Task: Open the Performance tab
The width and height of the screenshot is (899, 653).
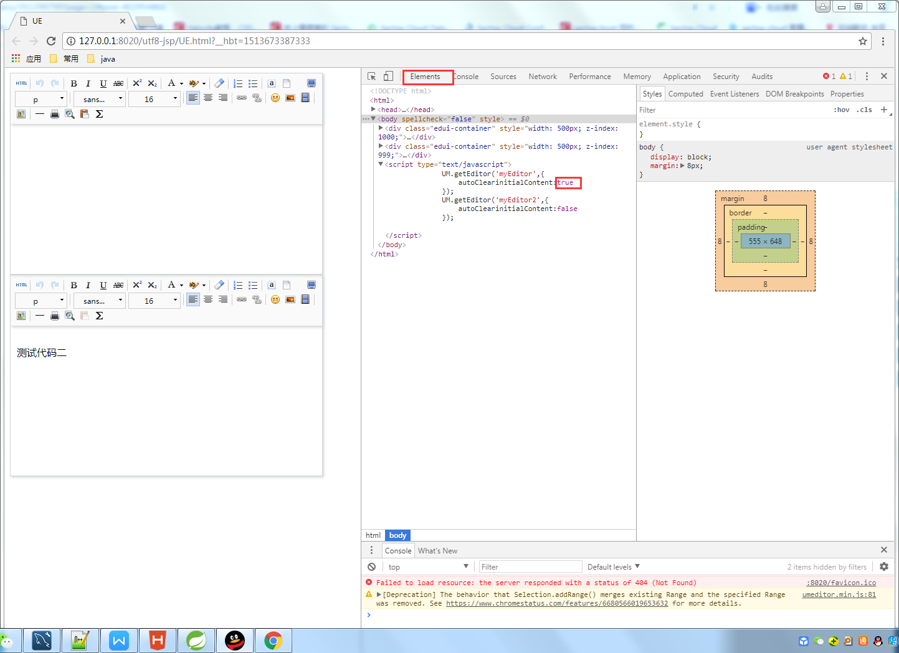Action: [x=590, y=77]
